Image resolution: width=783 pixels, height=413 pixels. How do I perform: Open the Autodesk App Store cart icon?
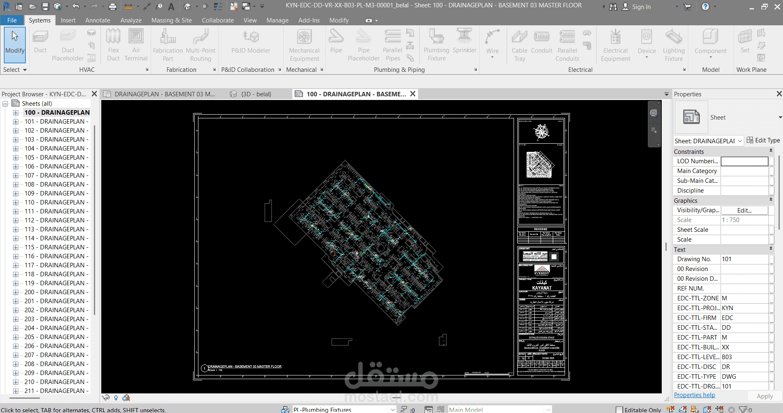(x=687, y=7)
